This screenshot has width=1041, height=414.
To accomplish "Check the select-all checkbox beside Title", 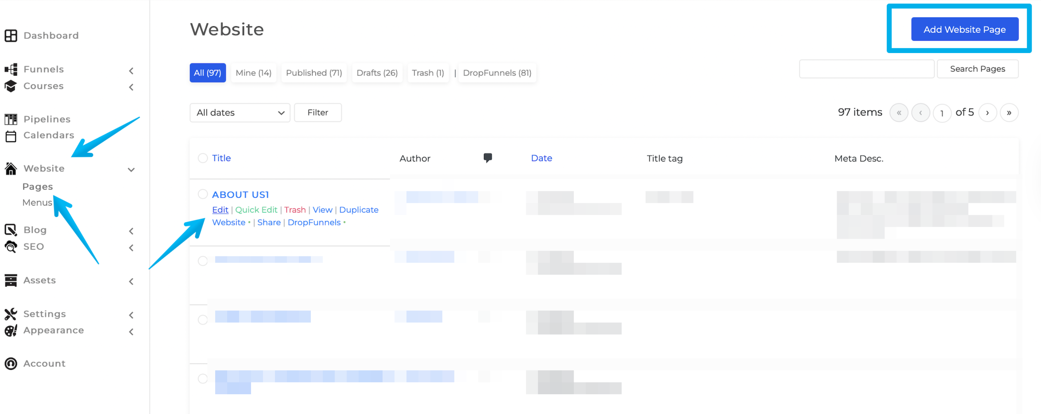I will tap(203, 158).
